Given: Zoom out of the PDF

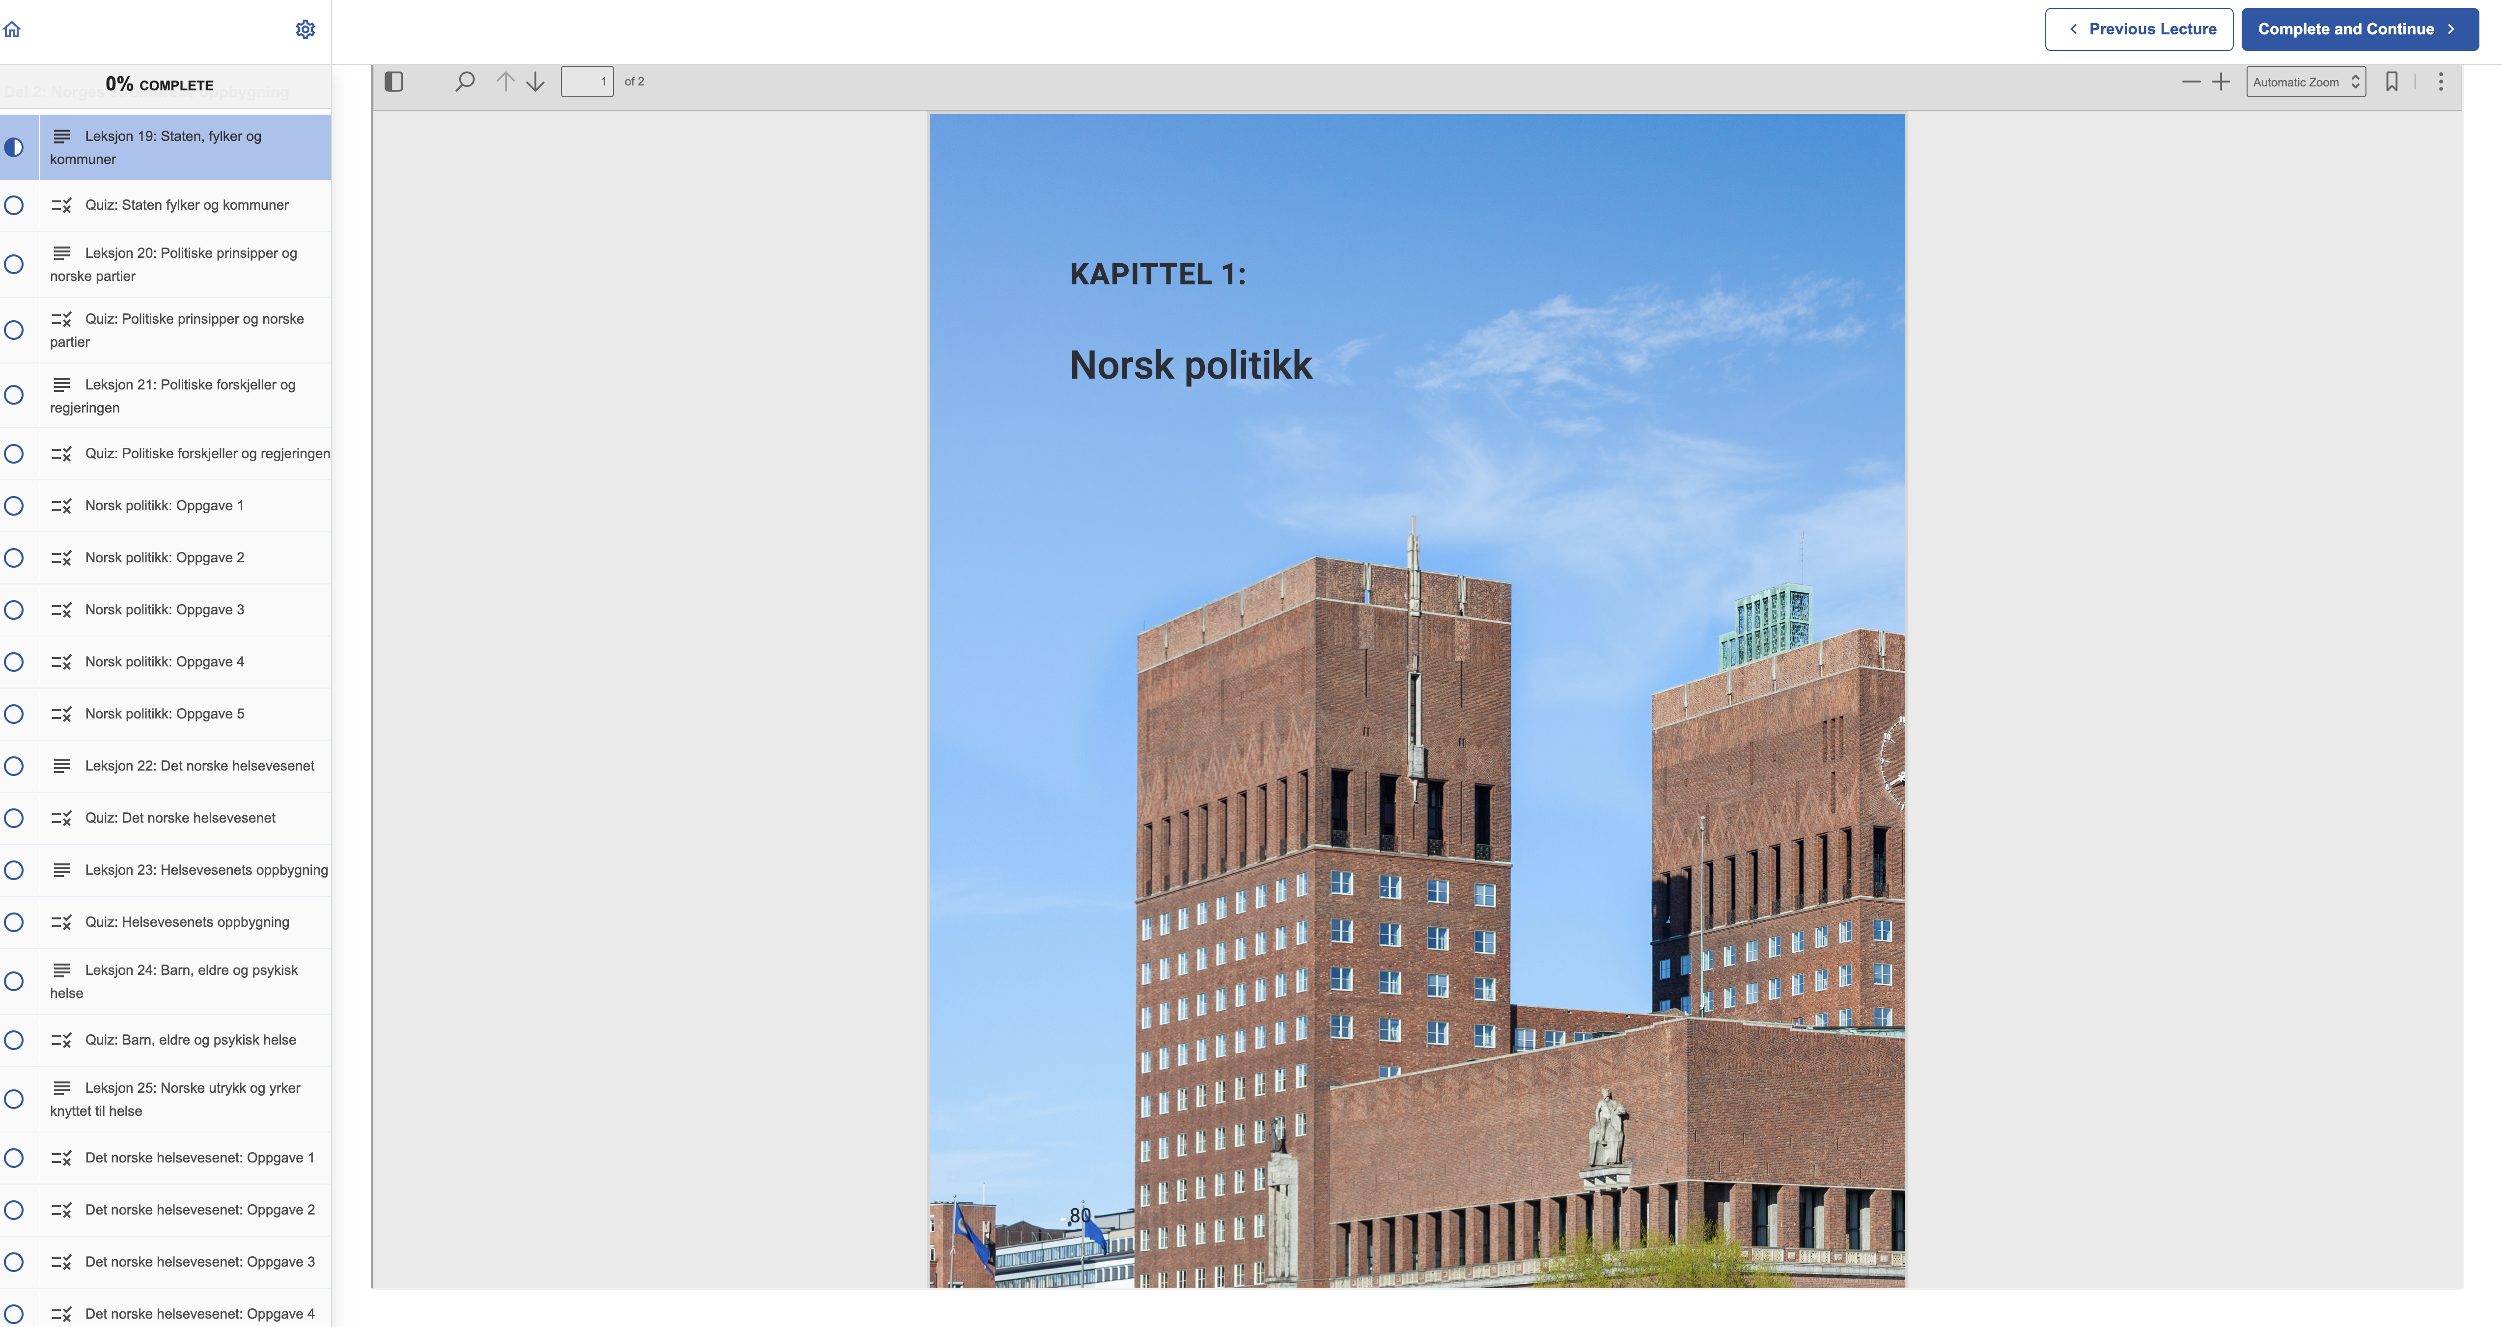Looking at the screenshot, I should point(2191,82).
